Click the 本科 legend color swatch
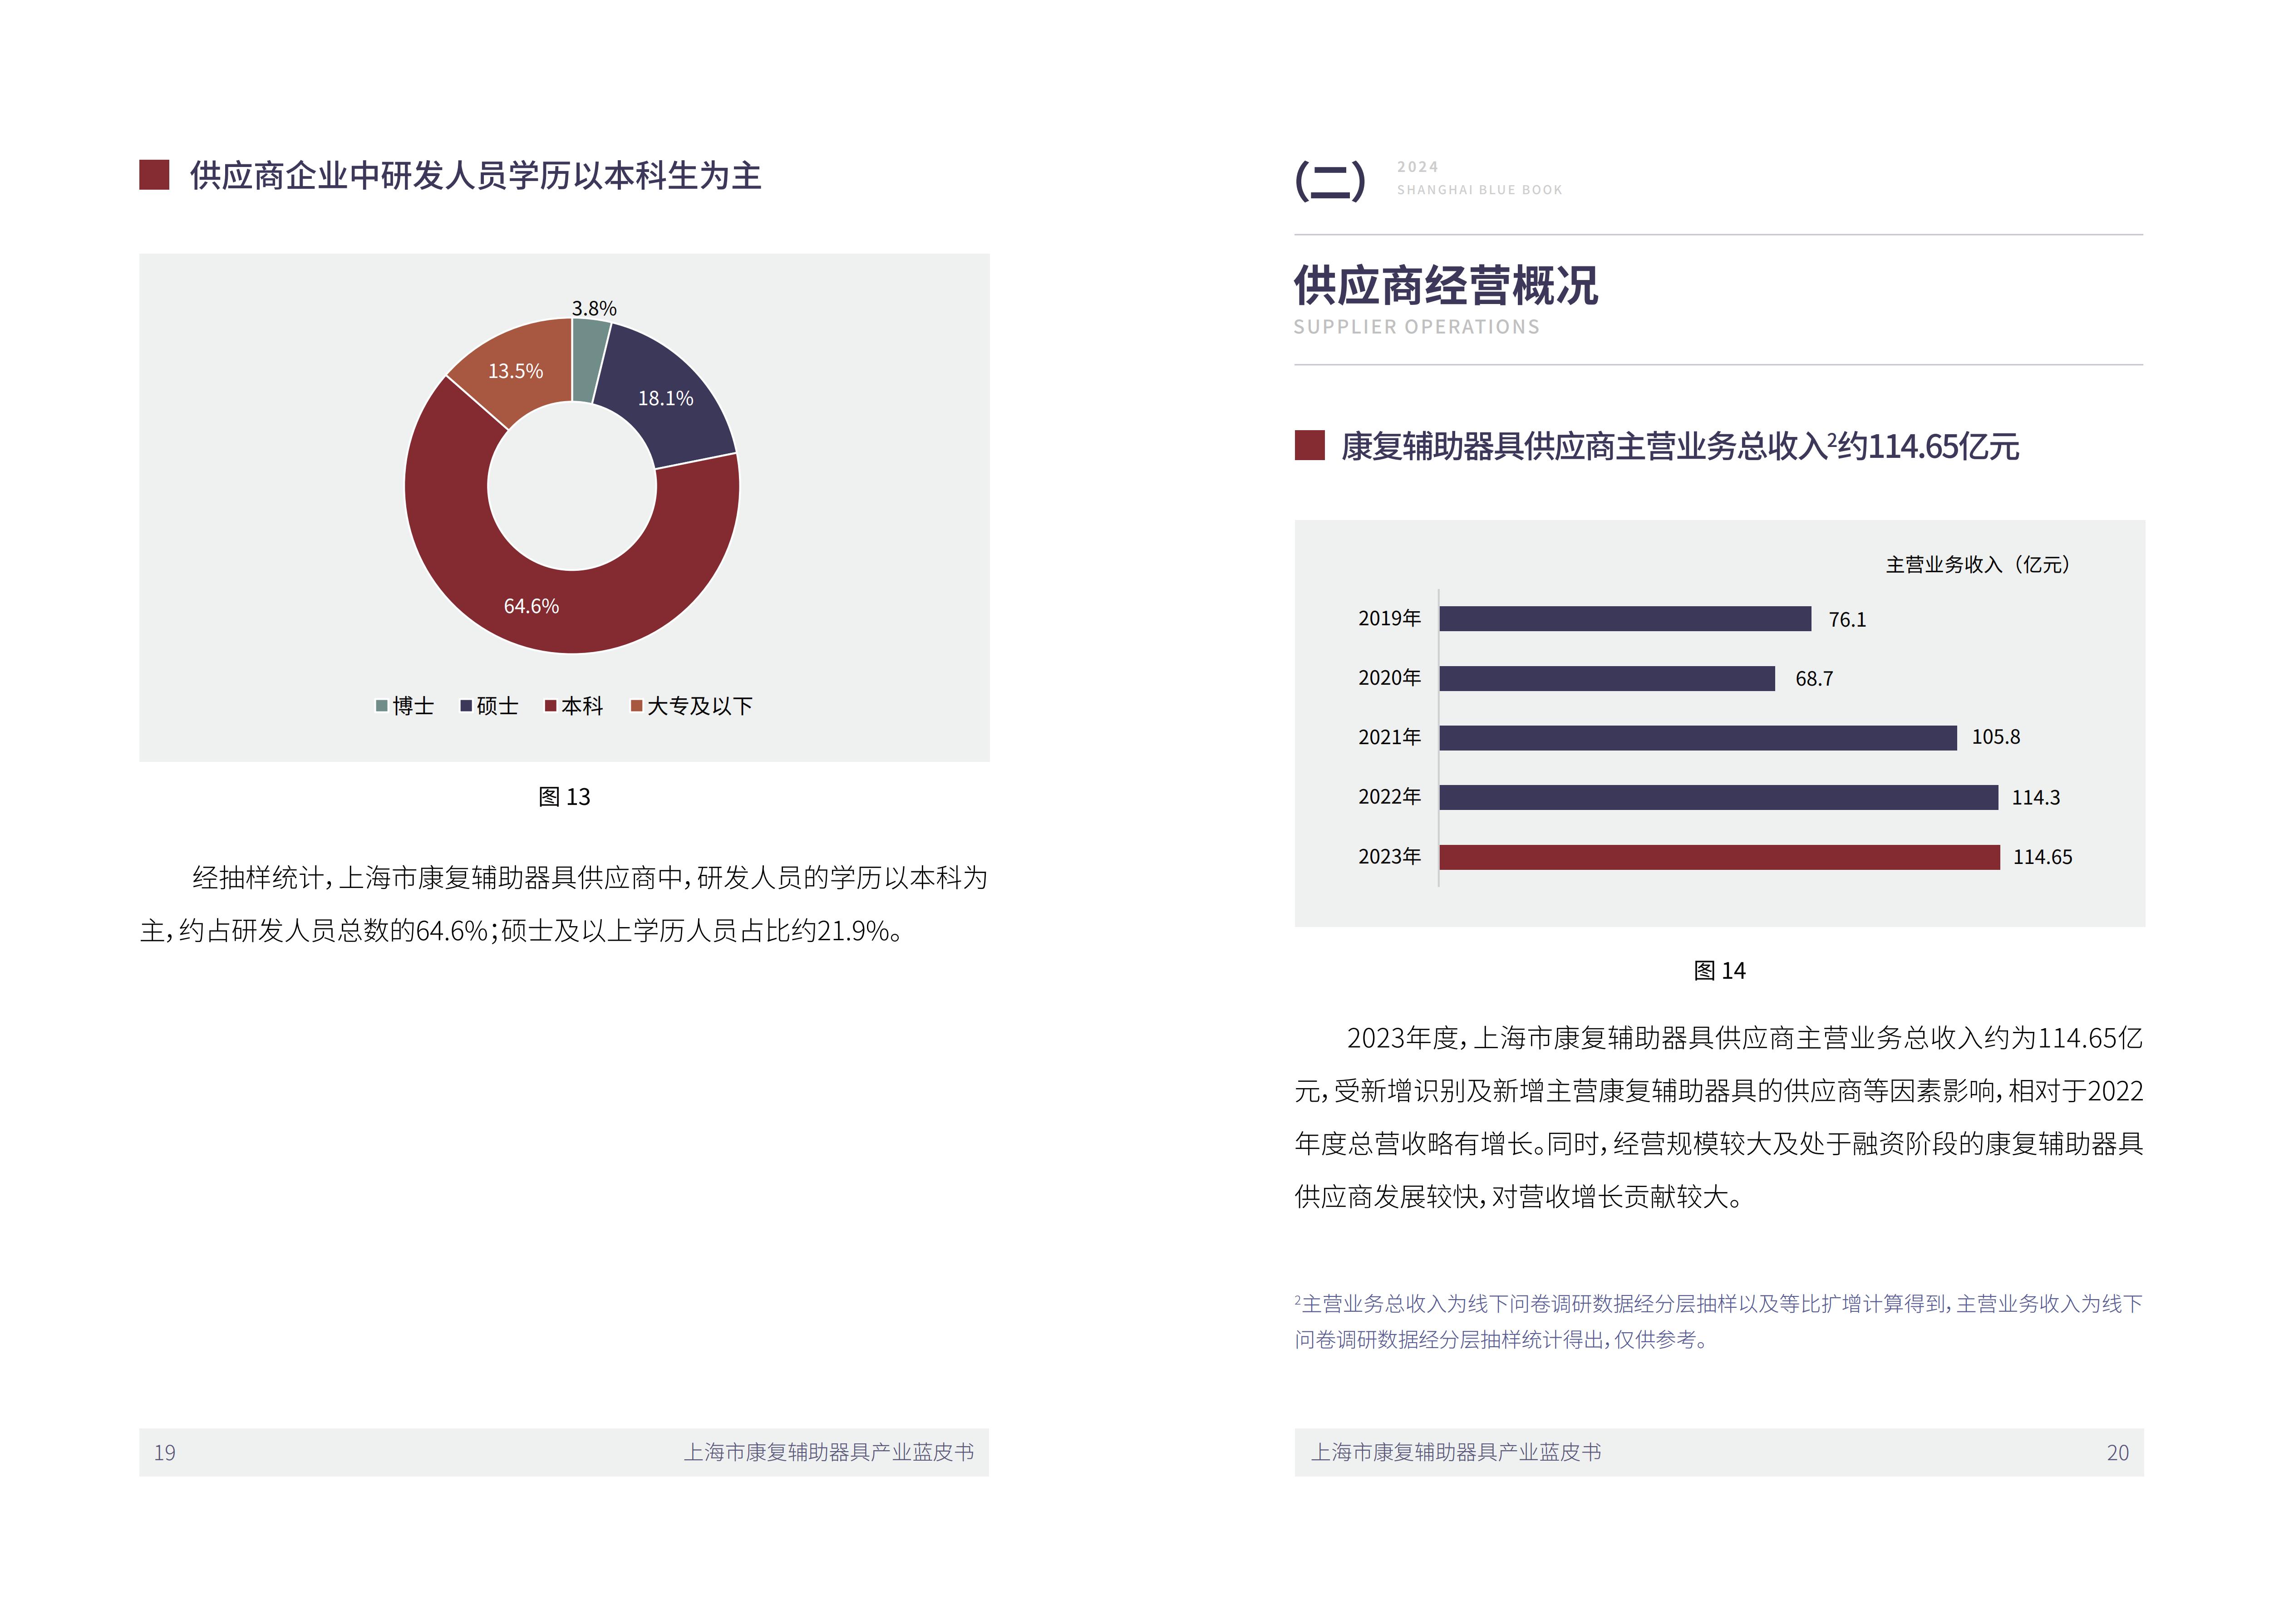Viewport: 2284px width, 1624px height. [x=550, y=706]
